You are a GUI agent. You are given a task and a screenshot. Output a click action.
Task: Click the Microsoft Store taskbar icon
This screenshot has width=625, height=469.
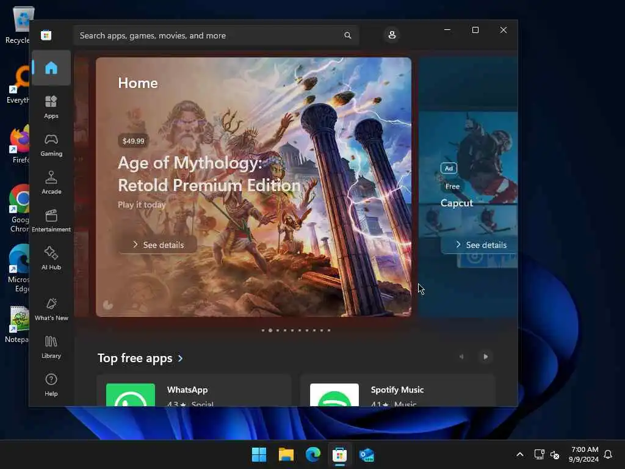(x=339, y=454)
